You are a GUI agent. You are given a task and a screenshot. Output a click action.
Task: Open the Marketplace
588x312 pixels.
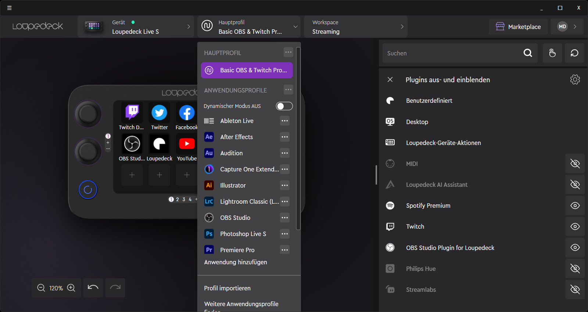tap(518, 27)
